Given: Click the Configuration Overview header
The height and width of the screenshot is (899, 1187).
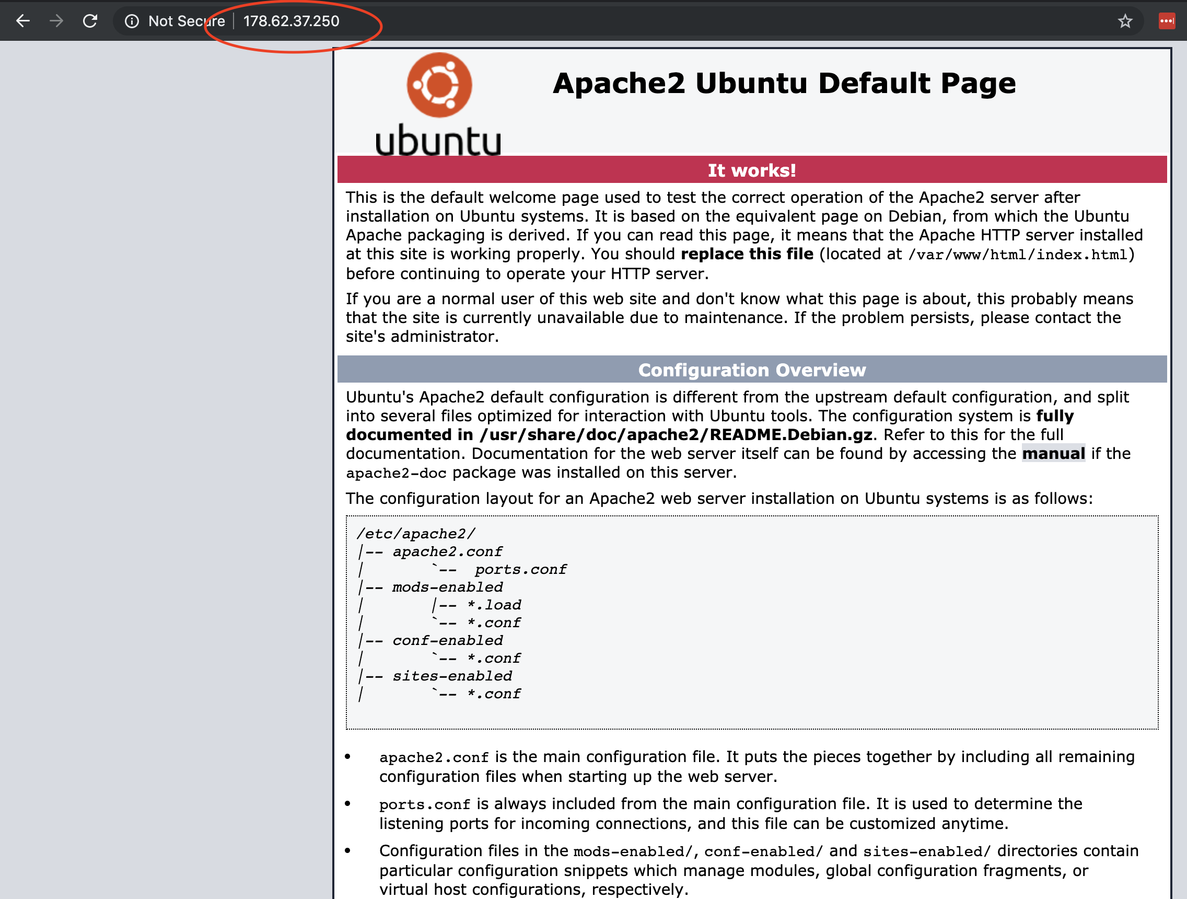Looking at the screenshot, I should [x=752, y=370].
